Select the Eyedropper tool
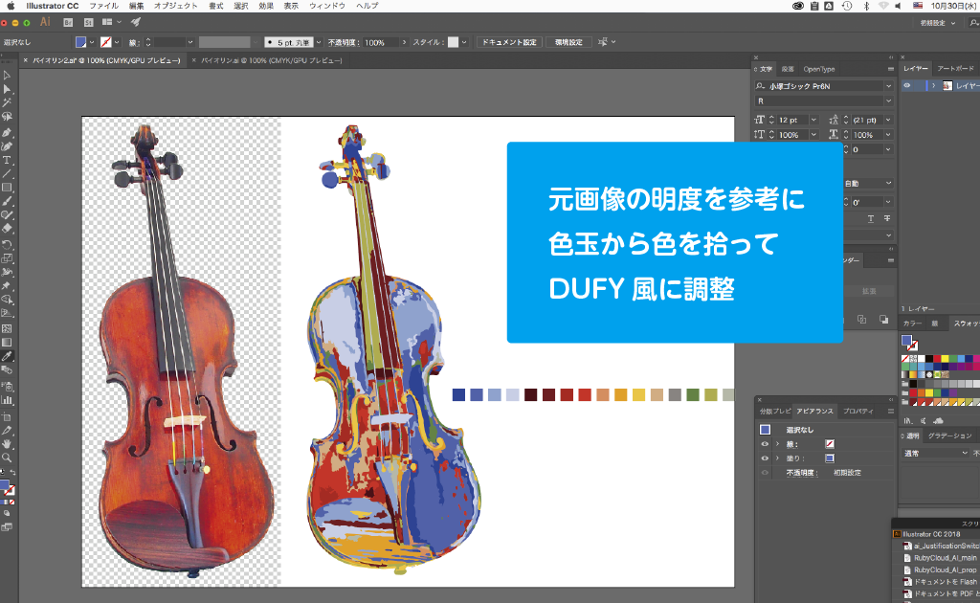Image resolution: width=980 pixels, height=603 pixels. click(x=7, y=356)
